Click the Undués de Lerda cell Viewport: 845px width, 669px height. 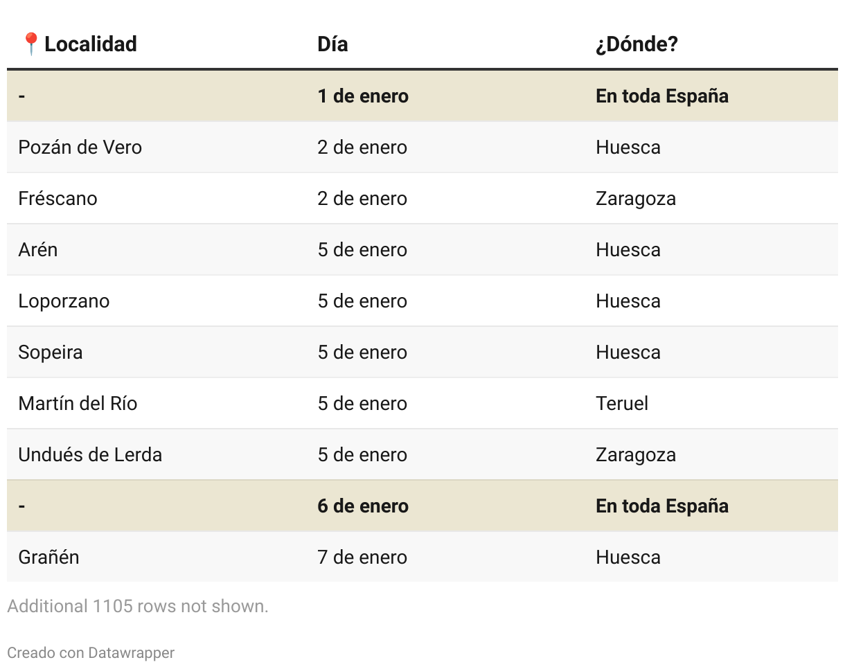click(91, 455)
